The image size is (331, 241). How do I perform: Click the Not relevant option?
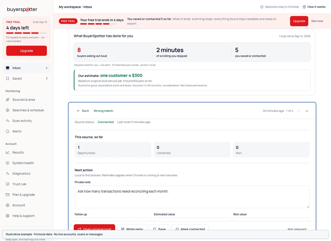(x=297, y=229)
